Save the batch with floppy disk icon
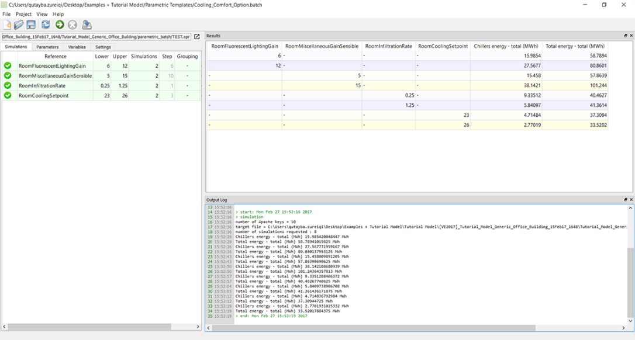 (x=31, y=25)
